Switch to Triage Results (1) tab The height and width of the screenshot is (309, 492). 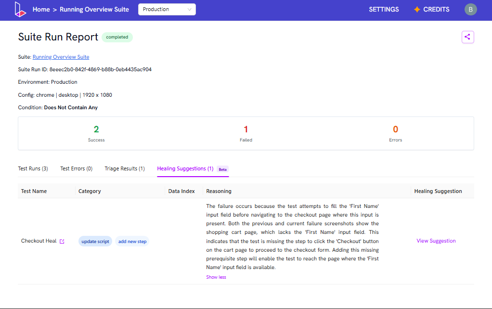125,168
